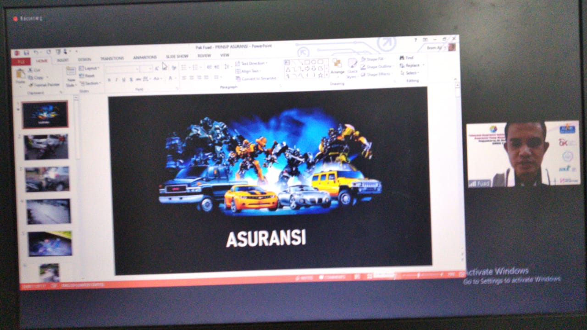Viewport: 587px width, 330px height.
Task: Copy the selection
Action: pos(37,77)
